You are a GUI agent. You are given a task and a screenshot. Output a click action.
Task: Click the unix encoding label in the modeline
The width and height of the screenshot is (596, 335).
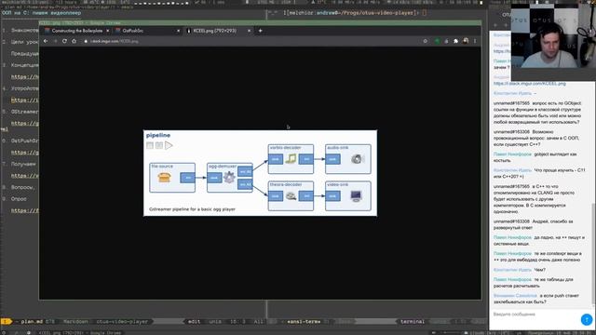(x=215, y=322)
